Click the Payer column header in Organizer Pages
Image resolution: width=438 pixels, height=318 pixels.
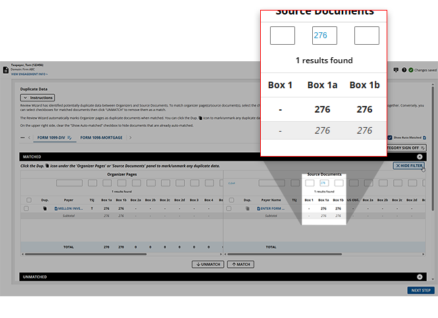coord(68,200)
